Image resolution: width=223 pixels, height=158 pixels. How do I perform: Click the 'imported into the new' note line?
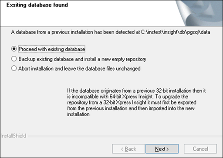131,108
